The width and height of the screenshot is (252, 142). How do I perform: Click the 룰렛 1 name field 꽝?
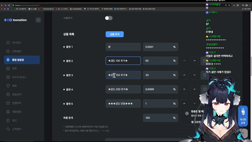pos(123,47)
